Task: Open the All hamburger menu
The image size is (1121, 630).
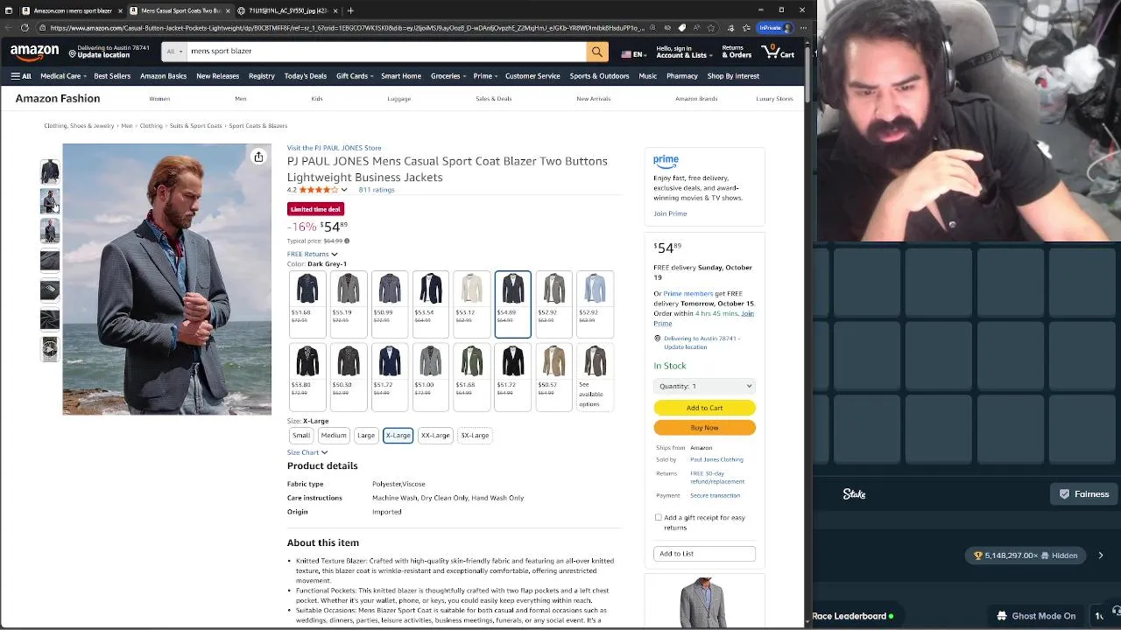Action: [21, 76]
